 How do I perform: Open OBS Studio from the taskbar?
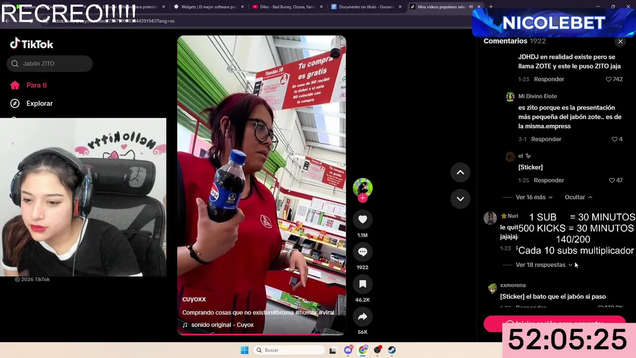(x=378, y=350)
